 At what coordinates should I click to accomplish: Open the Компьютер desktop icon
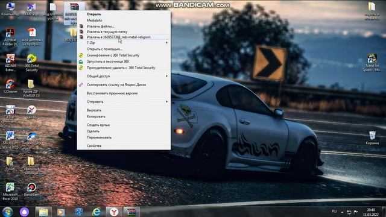10,9
